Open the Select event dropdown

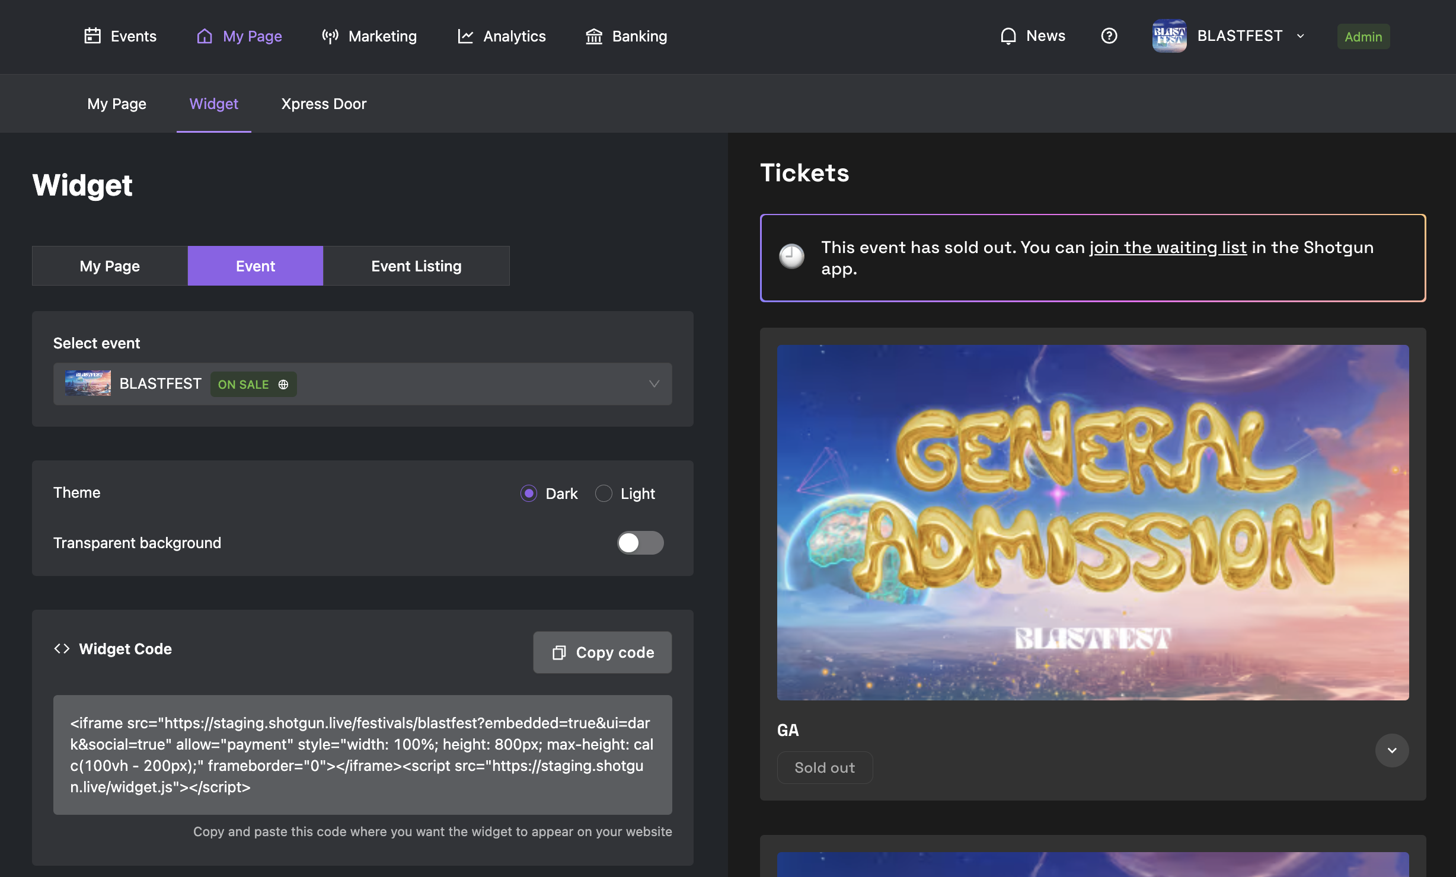(363, 384)
